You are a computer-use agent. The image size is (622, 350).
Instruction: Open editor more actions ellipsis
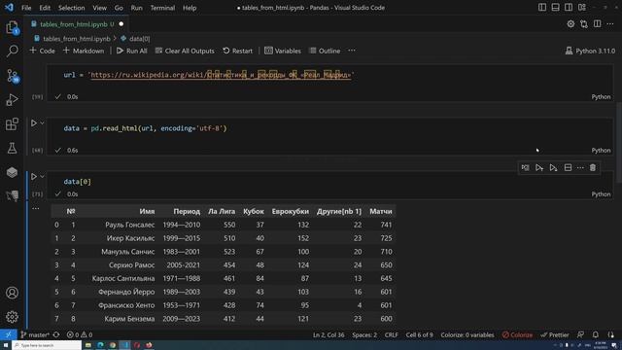pos(610,24)
